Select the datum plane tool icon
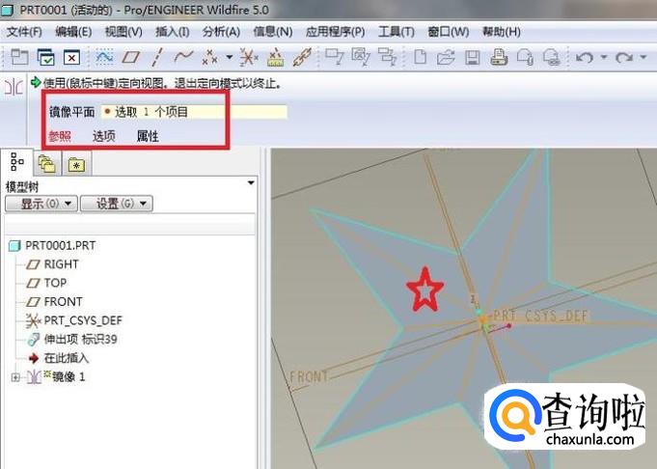Viewport: 657px width, 469px height. (x=130, y=57)
